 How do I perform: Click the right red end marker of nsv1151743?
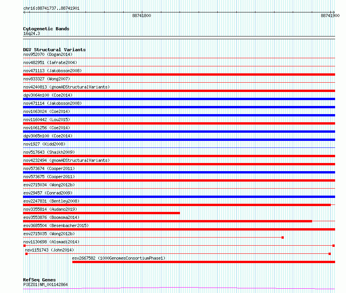click(x=330, y=254)
